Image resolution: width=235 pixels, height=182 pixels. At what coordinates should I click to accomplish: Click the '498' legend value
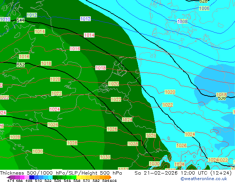[29, 181]
